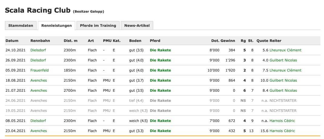
Task: Click Die Rakete in the 21.07.2021 row
Action: click(160, 91)
